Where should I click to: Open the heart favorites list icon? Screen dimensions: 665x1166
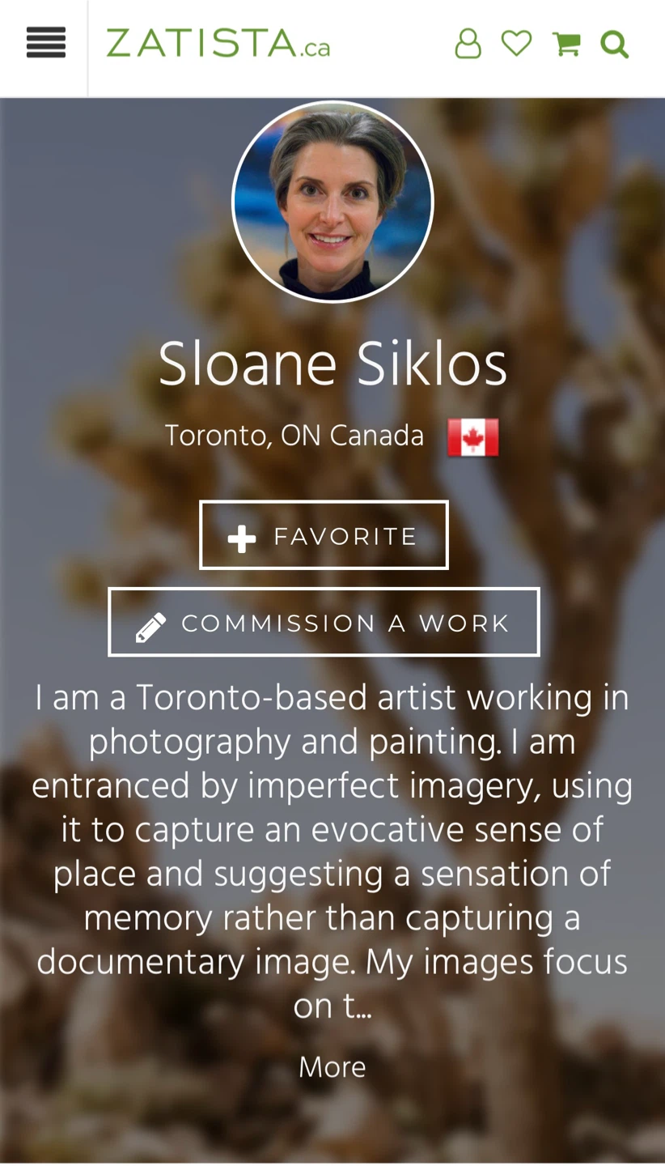coord(516,42)
